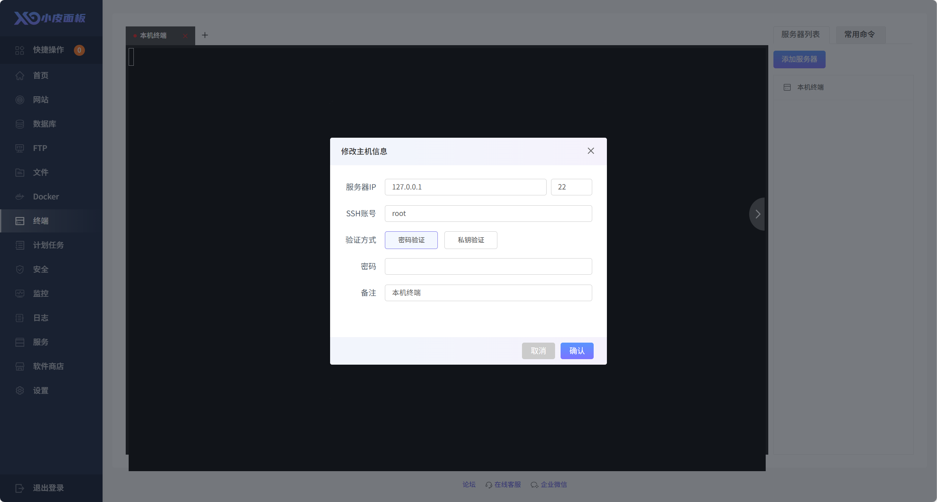Close the 修改主机信息 dialog with X
This screenshot has height=502, width=937.
[x=591, y=151]
